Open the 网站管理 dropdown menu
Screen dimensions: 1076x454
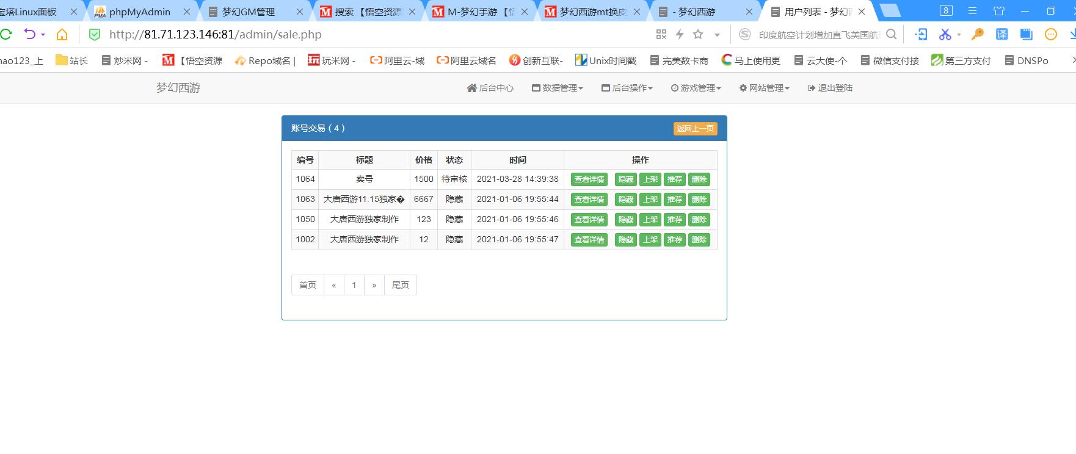coord(765,88)
